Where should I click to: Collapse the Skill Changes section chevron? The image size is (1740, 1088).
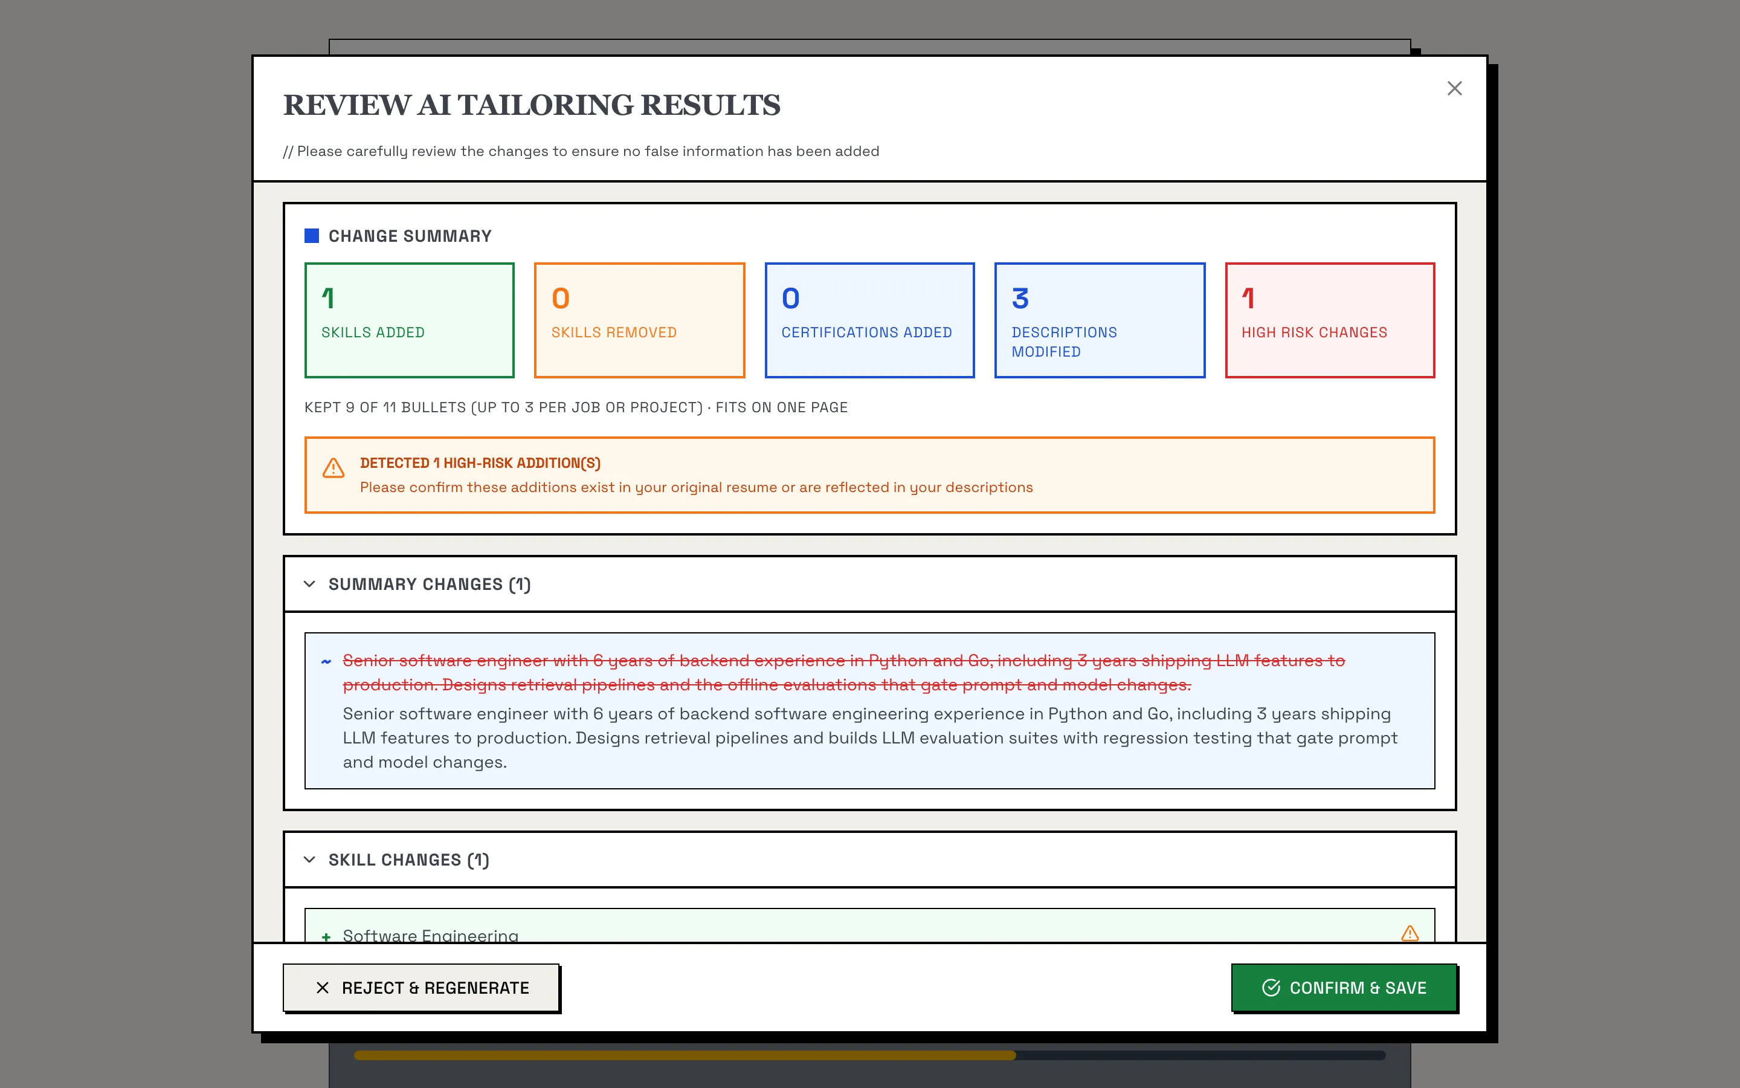[309, 859]
